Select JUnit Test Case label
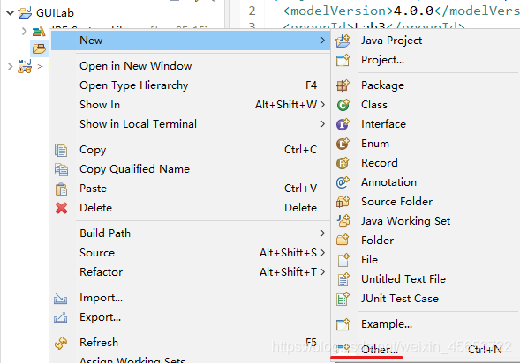Screen dimensions: 520x363 click(400, 299)
